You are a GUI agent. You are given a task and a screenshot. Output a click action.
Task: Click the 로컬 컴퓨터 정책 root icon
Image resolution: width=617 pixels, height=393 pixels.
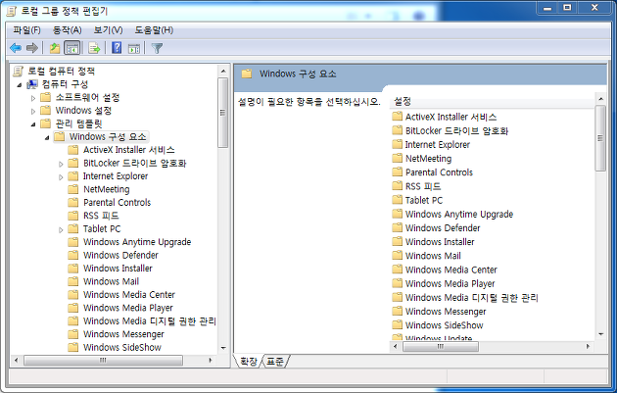click(x=18, y=72)
